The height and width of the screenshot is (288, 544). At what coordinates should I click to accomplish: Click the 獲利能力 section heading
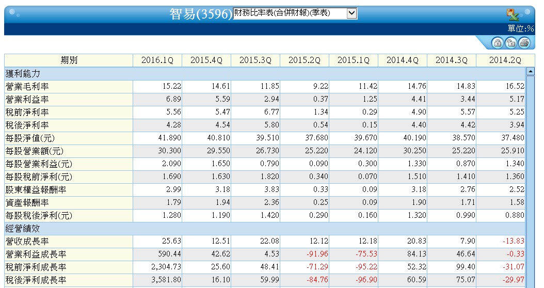click(x=23, y=74)
